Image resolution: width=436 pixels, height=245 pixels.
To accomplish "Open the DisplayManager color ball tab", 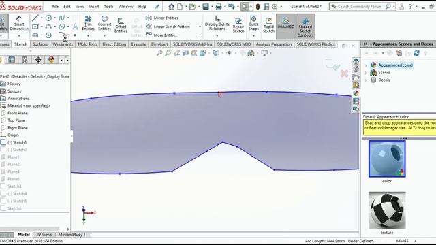I will pos(52,60).
